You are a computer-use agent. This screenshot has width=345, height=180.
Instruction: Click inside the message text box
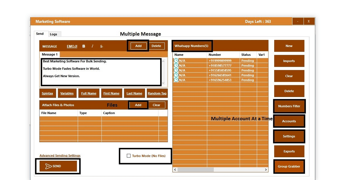(101, 72)
